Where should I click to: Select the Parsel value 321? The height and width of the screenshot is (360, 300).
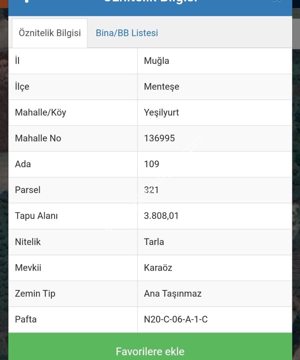click(151, 190)
